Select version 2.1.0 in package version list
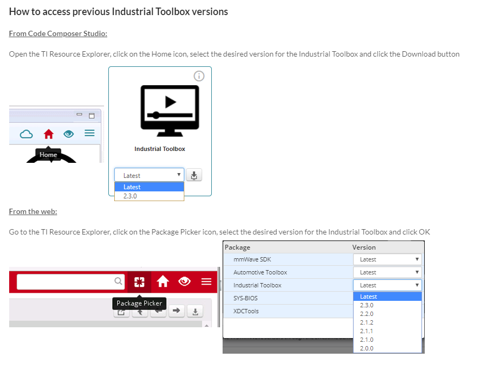The image size is (477, 365). [x=387, y=340]
